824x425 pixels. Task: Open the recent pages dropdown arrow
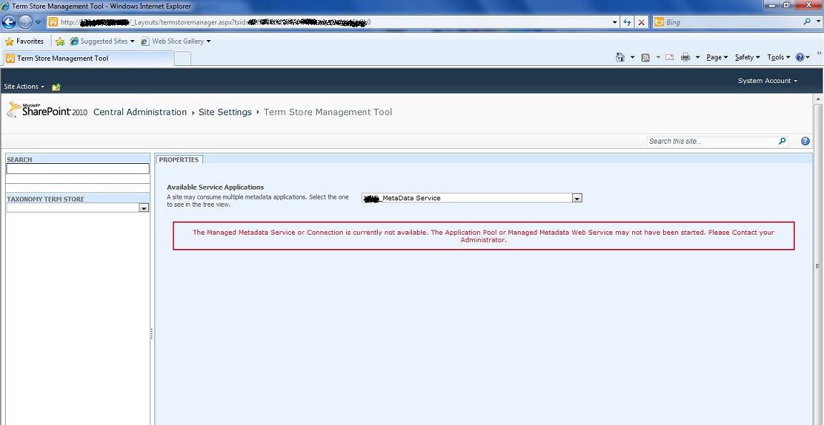[38, 23]
